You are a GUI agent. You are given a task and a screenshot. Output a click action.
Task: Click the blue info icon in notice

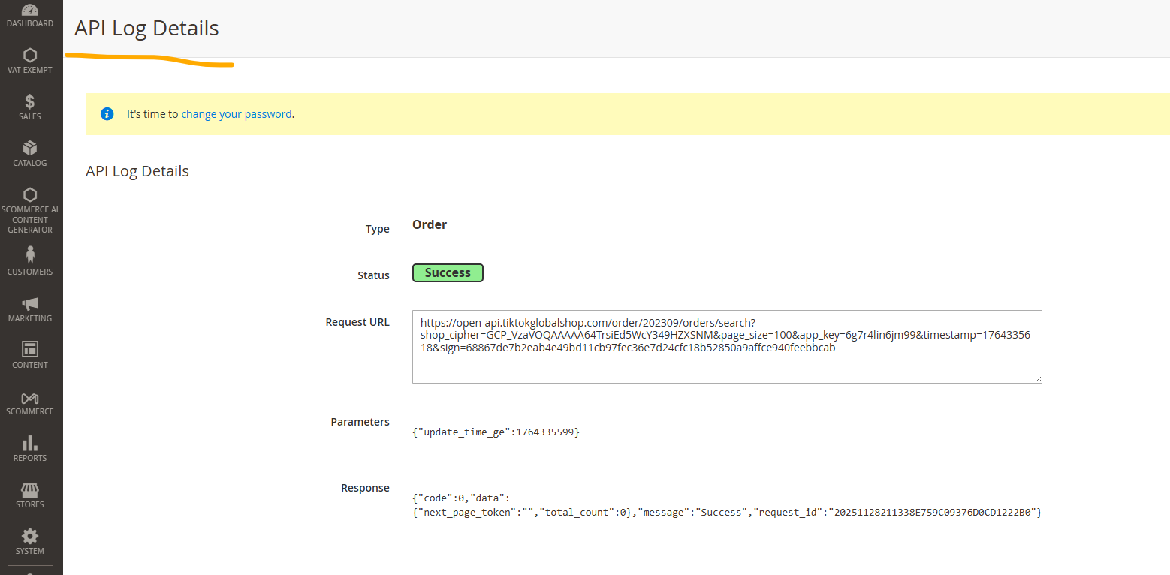[107, 114]
